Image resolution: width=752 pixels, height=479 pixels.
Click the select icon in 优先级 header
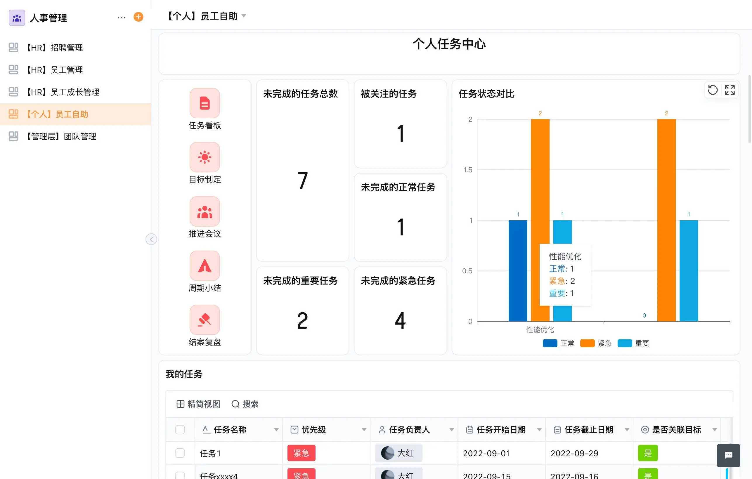294,430
